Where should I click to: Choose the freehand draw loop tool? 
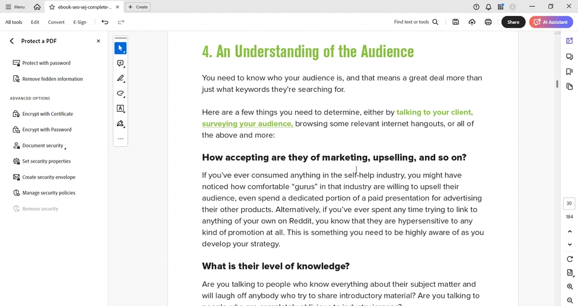pos(120,93)
